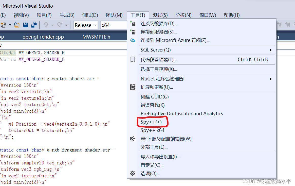
Task: Click the database icon for 连接到数据库(D)
Action: tap(133, 24)
